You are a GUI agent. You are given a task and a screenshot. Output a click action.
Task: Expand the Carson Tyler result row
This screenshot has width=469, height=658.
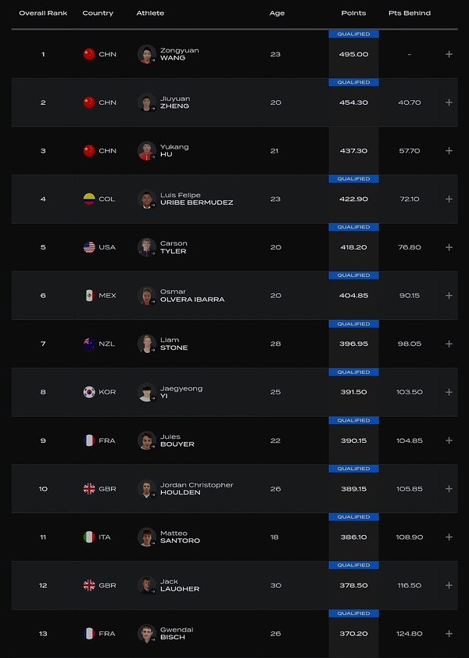(x=449, y=247)
